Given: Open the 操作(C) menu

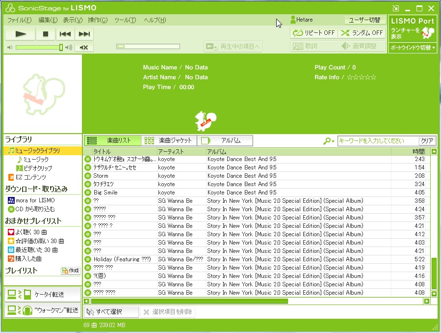Looking at the screenshot, I should 98,20.
